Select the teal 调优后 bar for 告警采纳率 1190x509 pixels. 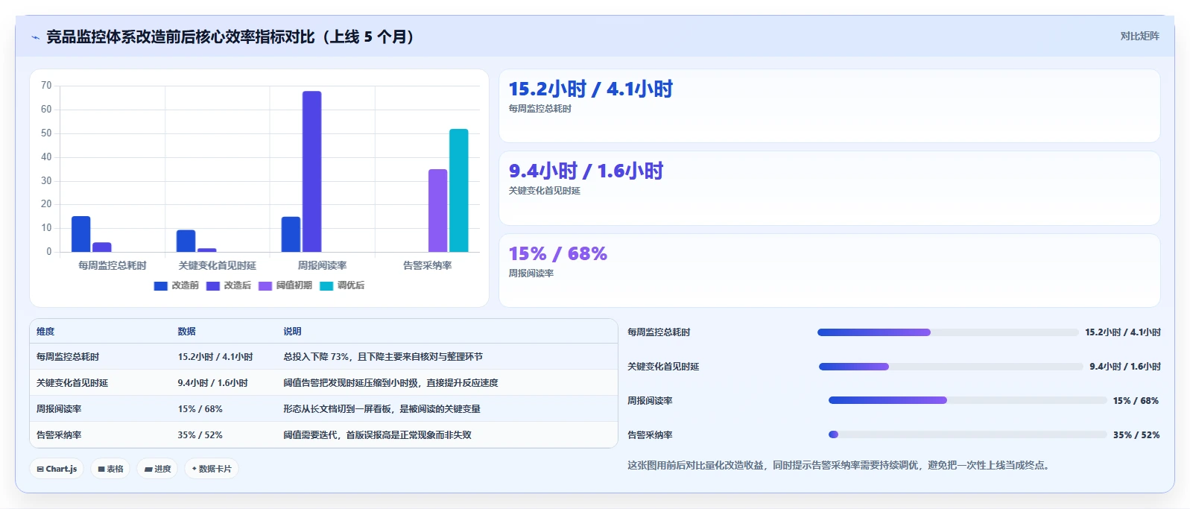[x=459, y=190]
